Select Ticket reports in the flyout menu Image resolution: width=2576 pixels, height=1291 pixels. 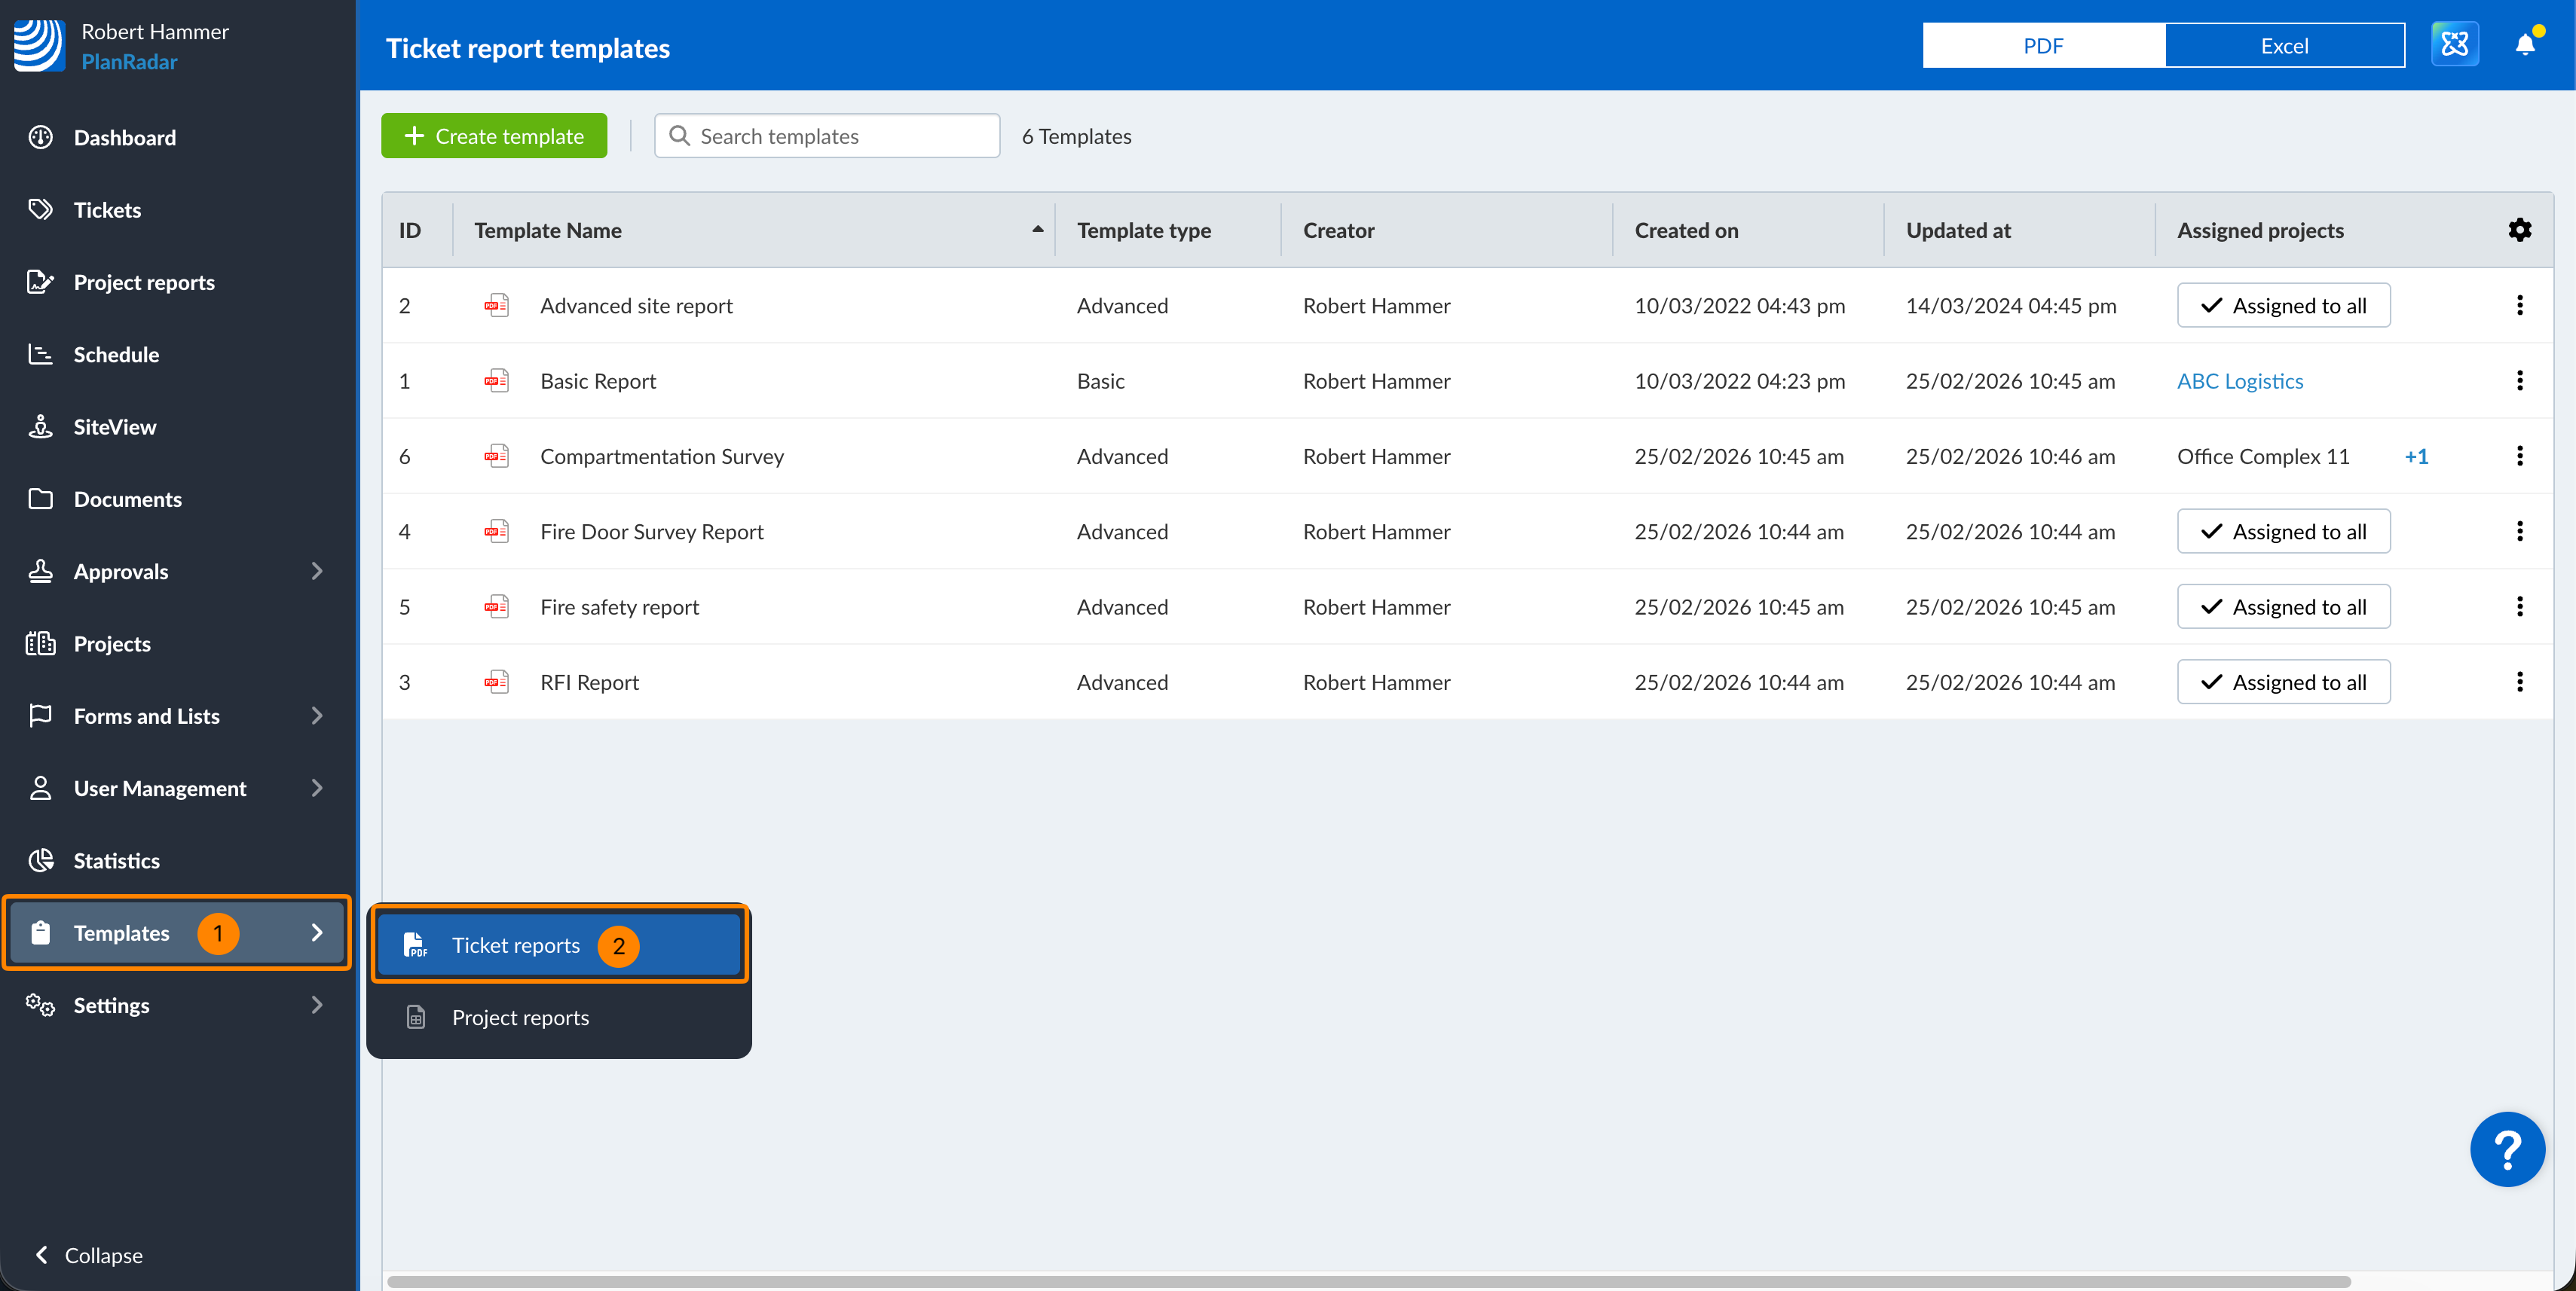[x=515, y=945]
